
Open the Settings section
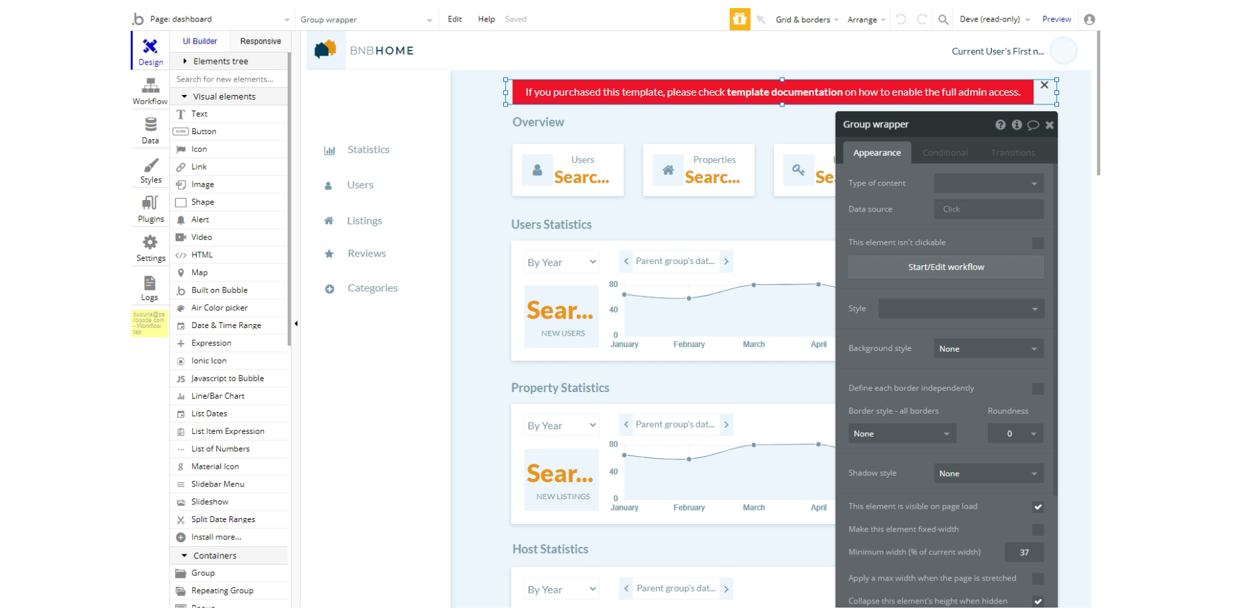[x=150, y=248]
